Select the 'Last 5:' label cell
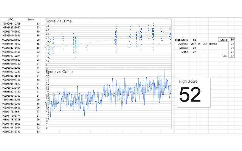The image size is (242, 151). [x=223, y=40]
